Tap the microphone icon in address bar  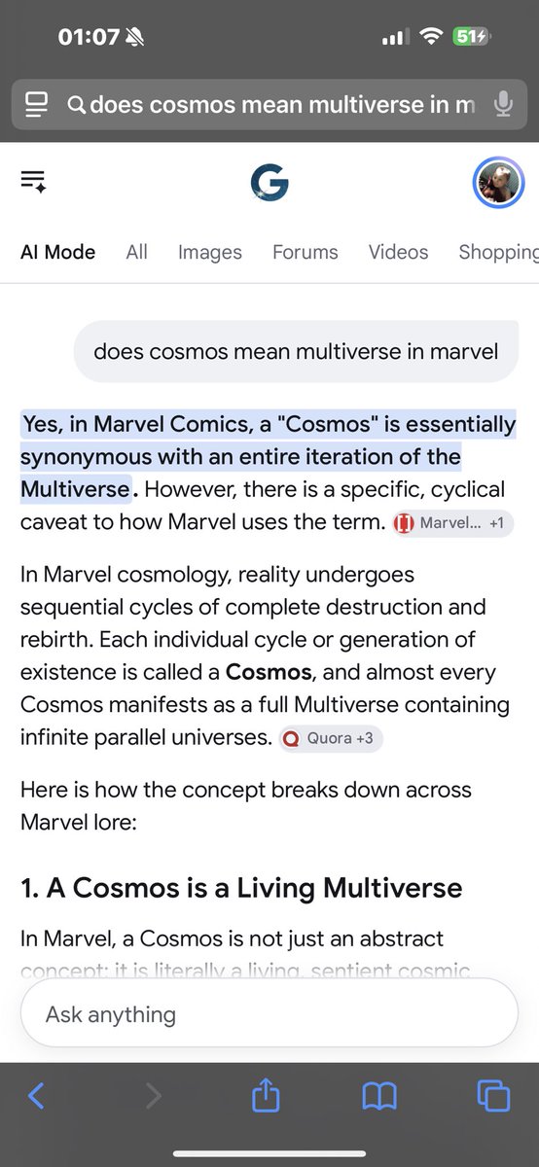pyautogui.click(x=503, y=104)
